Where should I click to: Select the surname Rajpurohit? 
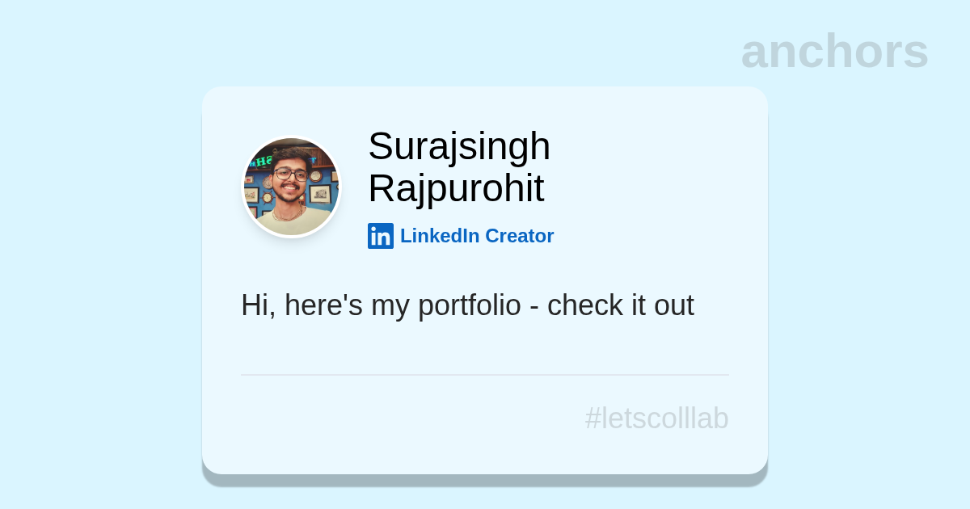[456, 188]
